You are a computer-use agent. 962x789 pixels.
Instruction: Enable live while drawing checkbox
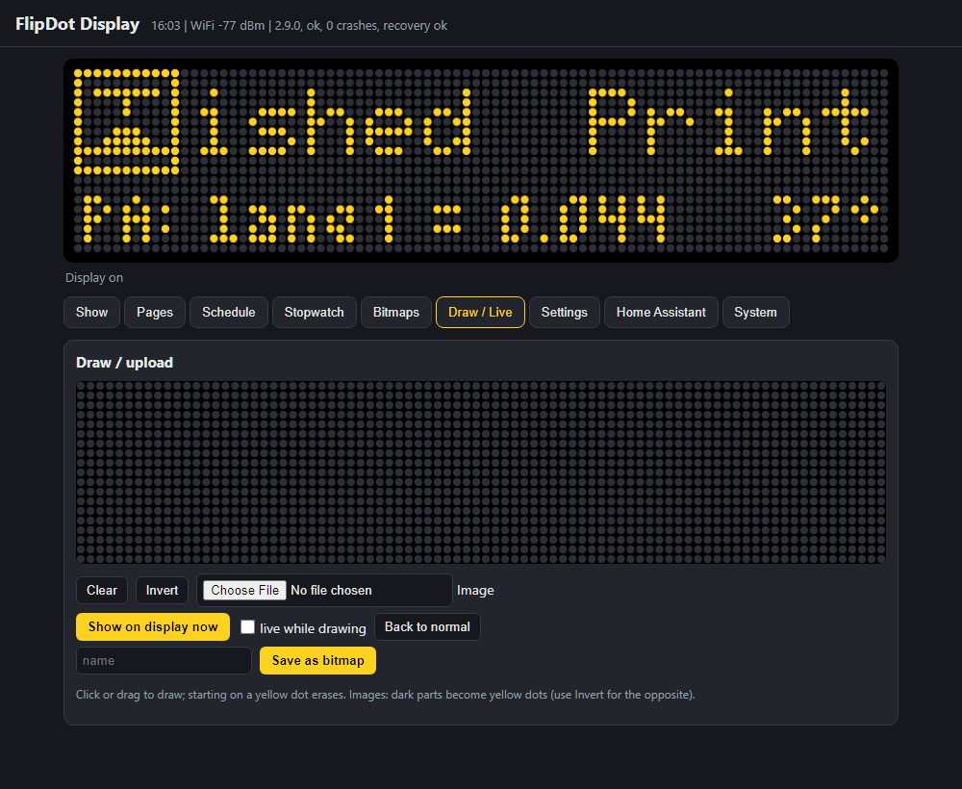coord(248,627)
